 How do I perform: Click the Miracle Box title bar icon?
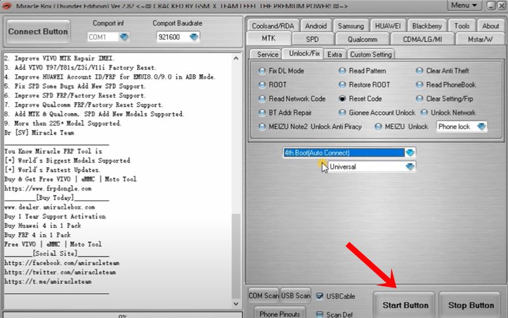[x=6, y=6]
